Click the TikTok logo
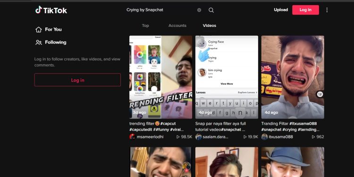Image resolution: width=354 pixels, height=177 pixels. [51, 10]
